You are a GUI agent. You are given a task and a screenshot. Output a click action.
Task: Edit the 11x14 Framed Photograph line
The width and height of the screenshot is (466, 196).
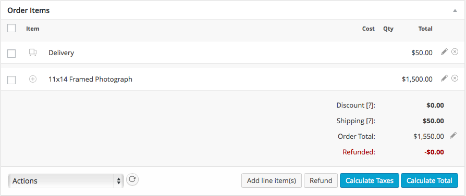(444, 79)
